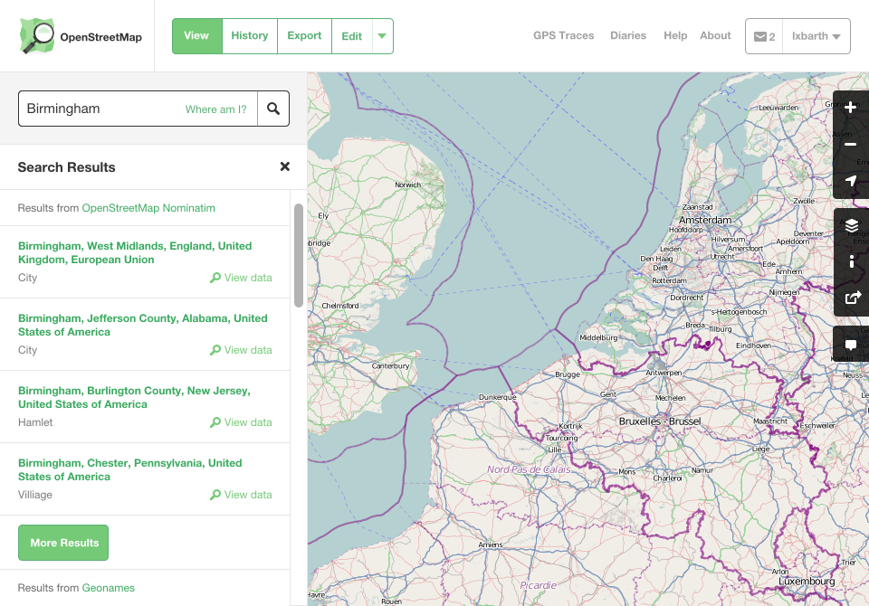Zoom out with the minus control
The image size is (869, 606).
851,145
